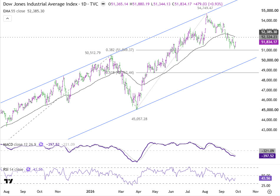Viewport: 280px width, 196px height.
Task: Click the RSI 43.56 axis value label
Action: click(x=265, y=178)
